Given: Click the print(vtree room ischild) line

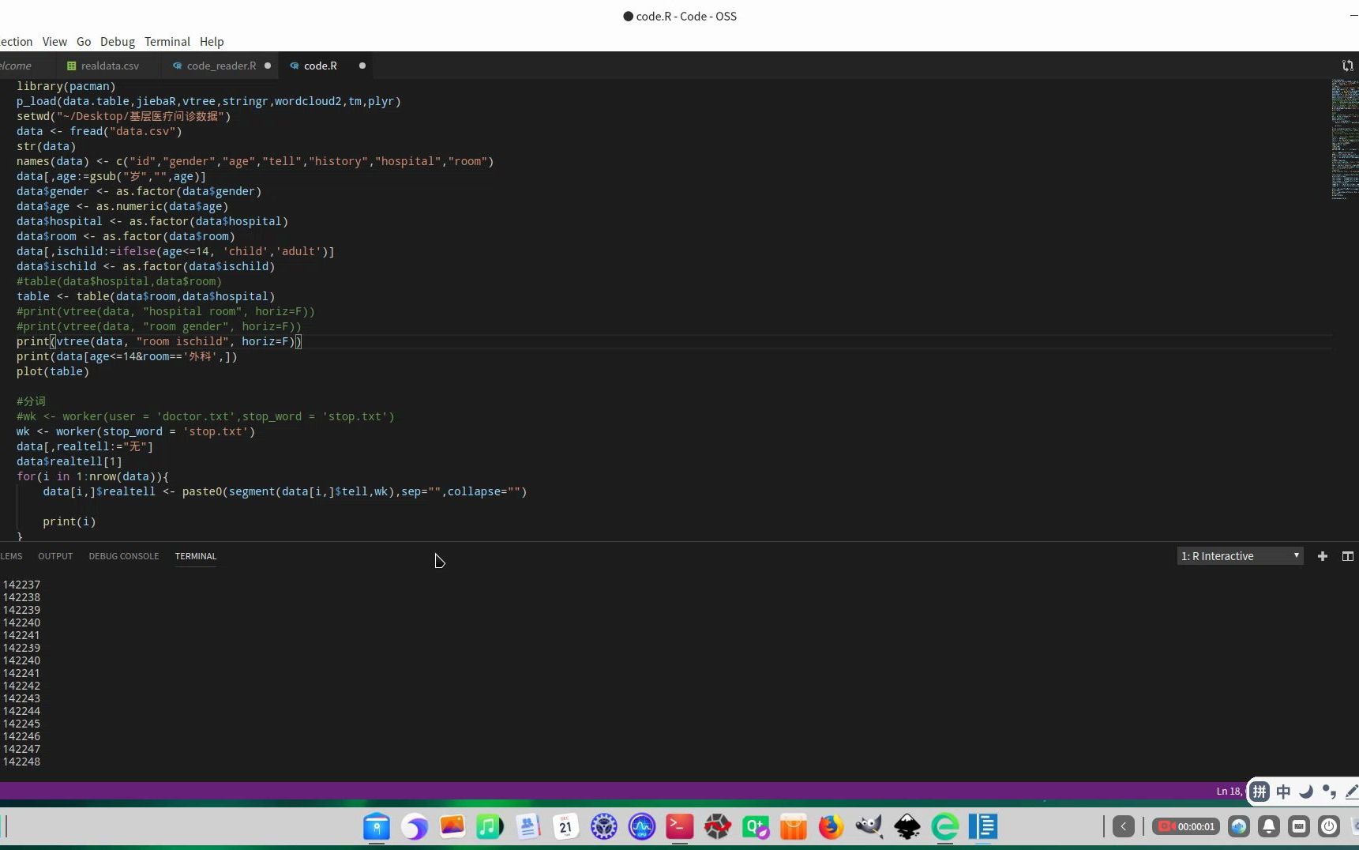Looking at the screenshot, I should [x=159, y=341].
